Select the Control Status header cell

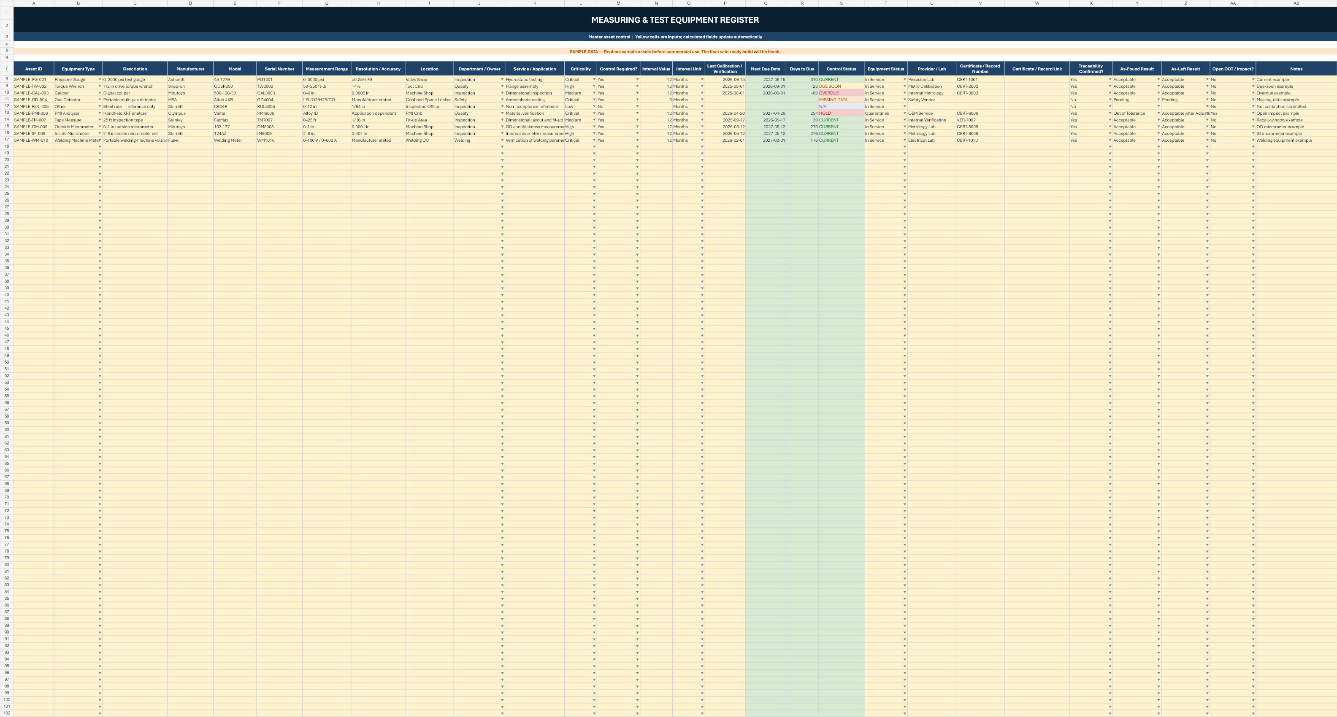coord(841,69)
